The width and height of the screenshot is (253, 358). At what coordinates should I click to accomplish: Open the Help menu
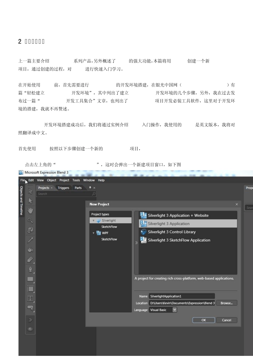point(101,180)
